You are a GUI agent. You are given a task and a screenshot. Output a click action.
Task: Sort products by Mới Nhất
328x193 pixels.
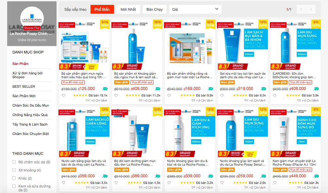point(128,9)
